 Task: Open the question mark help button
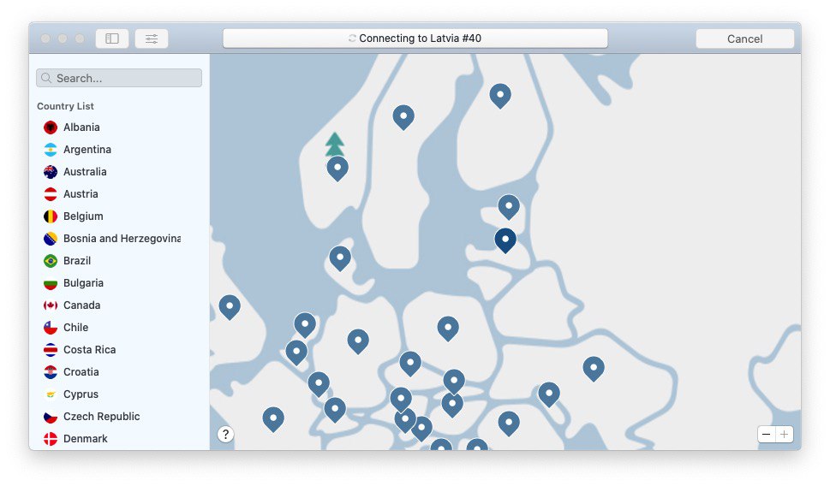tap(225, 434)
